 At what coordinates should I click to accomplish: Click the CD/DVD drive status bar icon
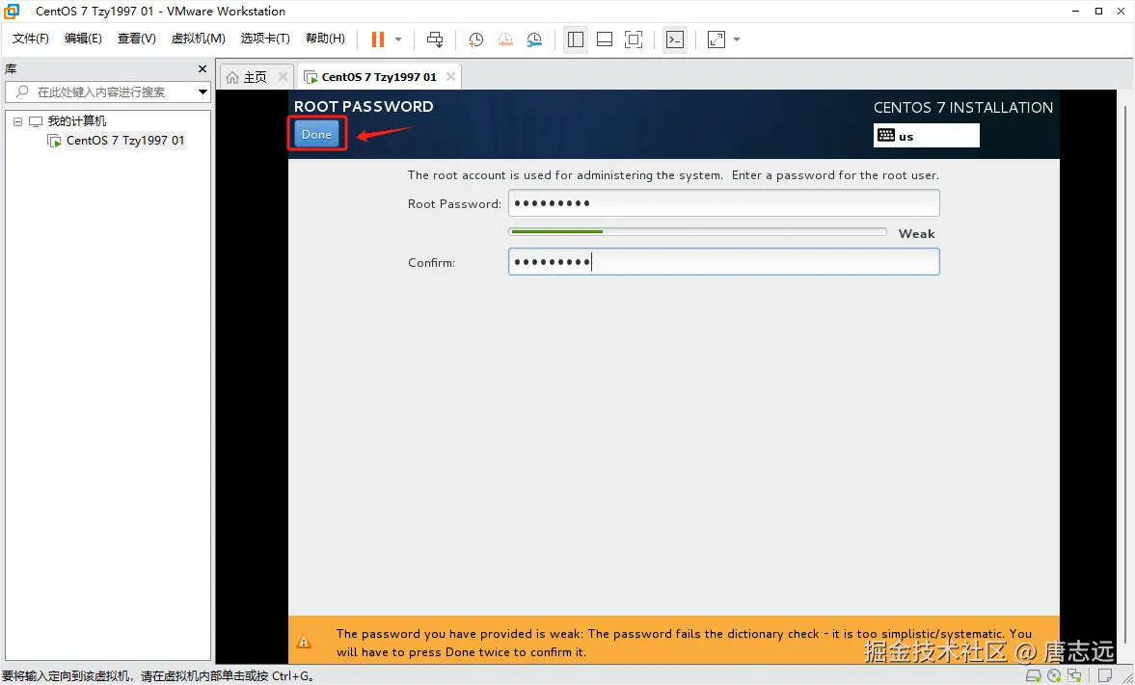coord(1055,676)
